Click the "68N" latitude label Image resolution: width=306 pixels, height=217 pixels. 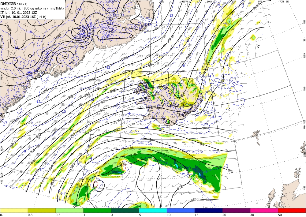pos(304,22)
